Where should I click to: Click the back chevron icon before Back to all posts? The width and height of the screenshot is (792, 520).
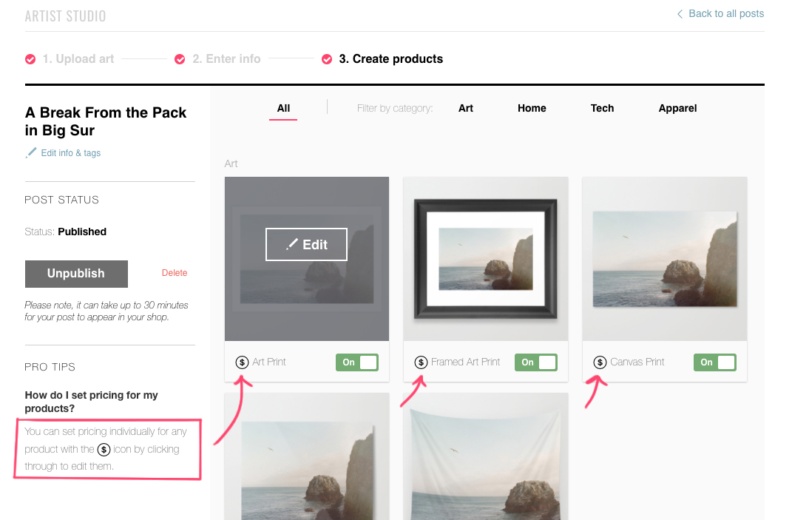[x=680, y=13]
